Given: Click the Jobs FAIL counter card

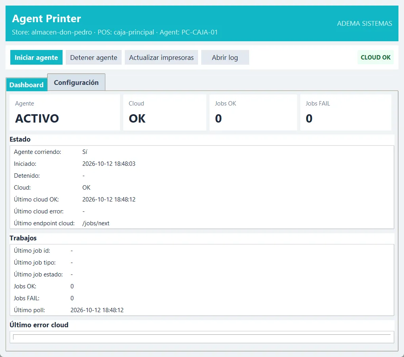Looking at the screenshot, I should (345, 113).
